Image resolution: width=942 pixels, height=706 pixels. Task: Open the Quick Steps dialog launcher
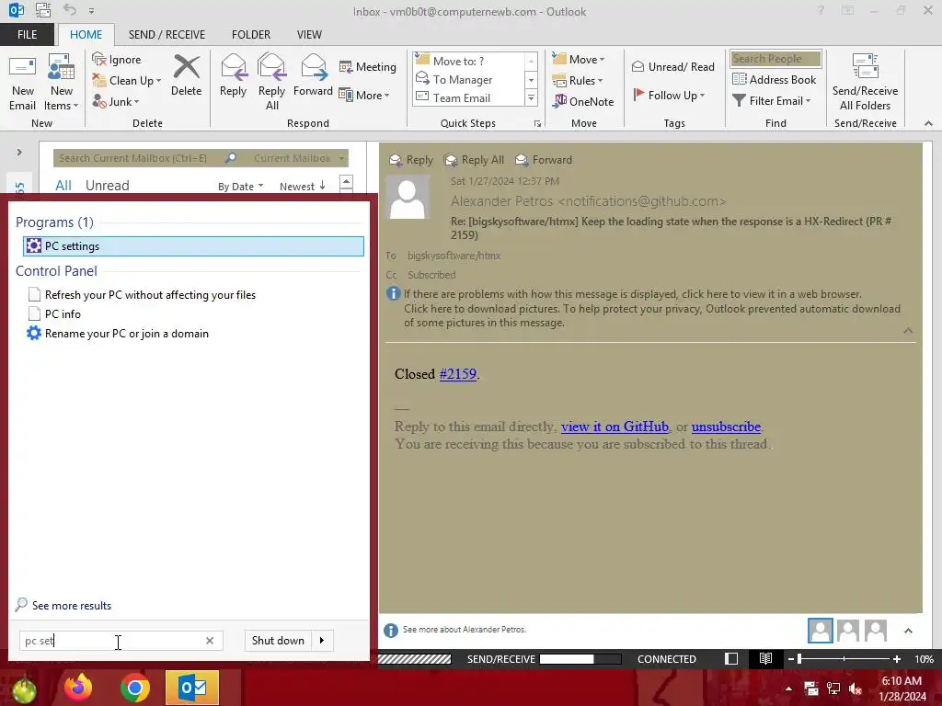point(537,124)
